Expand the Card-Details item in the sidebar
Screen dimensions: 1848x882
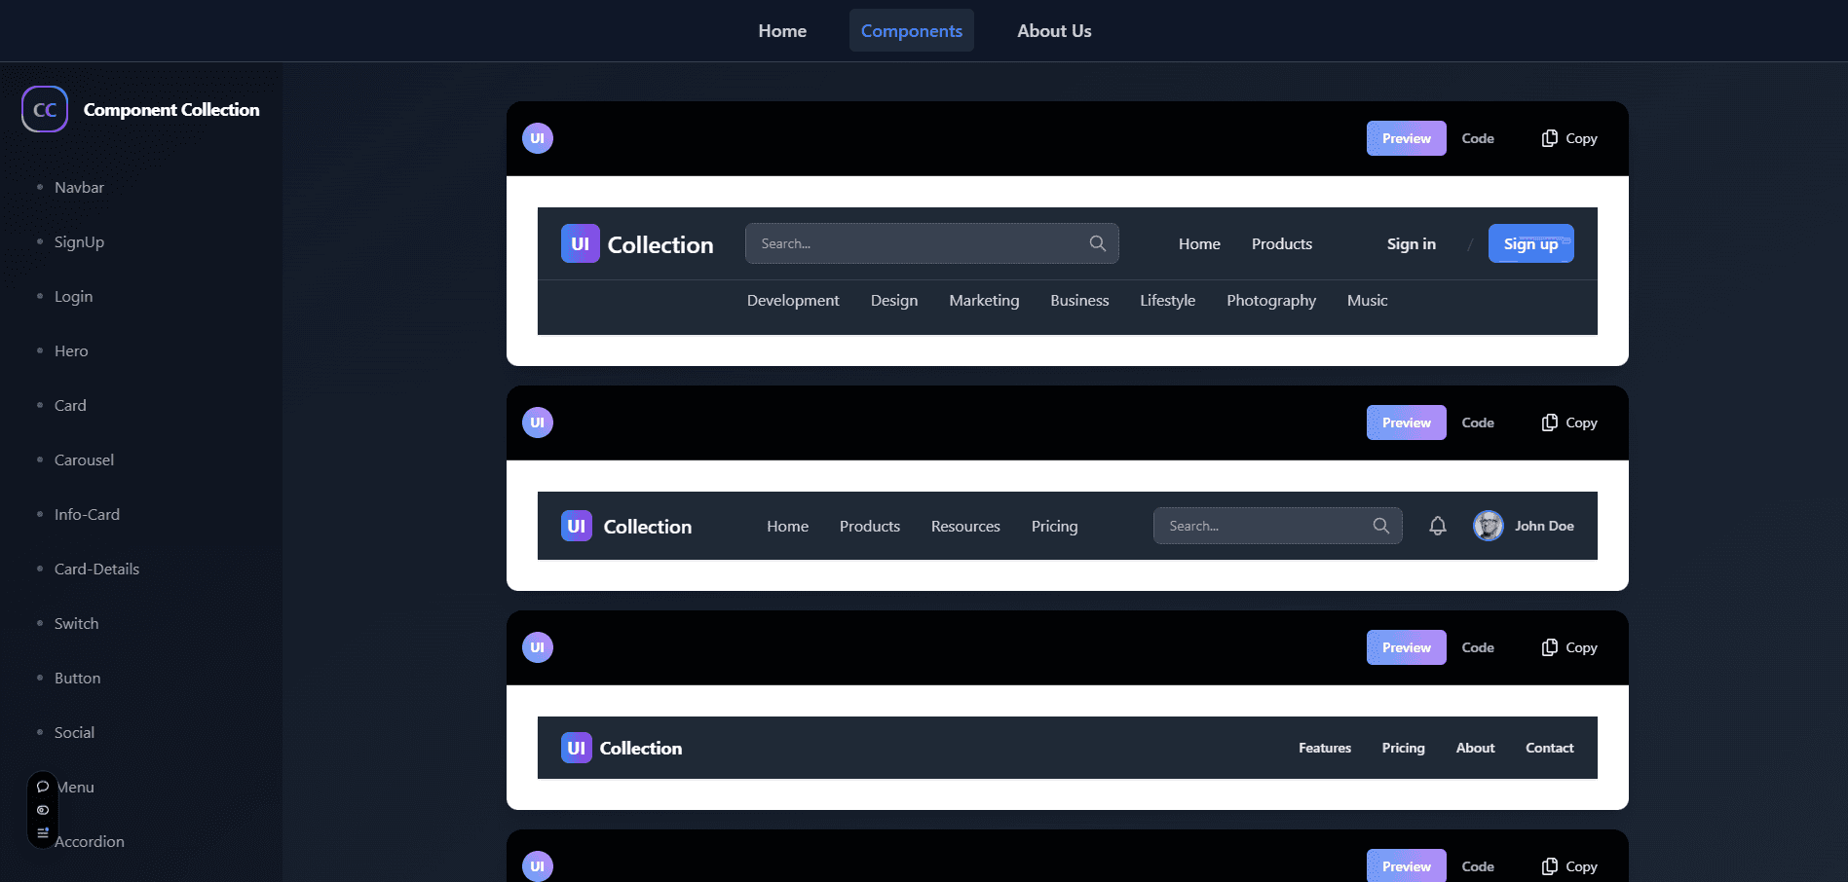click(x=96, y=569)
